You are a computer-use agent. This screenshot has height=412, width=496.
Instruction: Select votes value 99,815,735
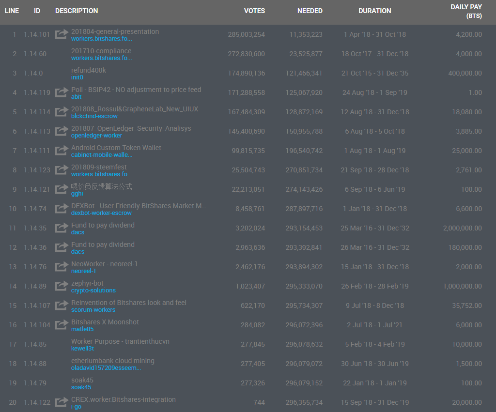tap(248, 151)
